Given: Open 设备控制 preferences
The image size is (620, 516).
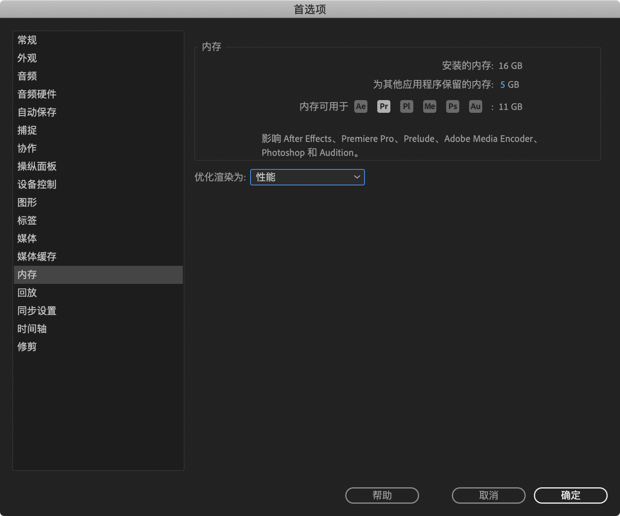Looking at the screenshot, I should (x=98, y=185).
